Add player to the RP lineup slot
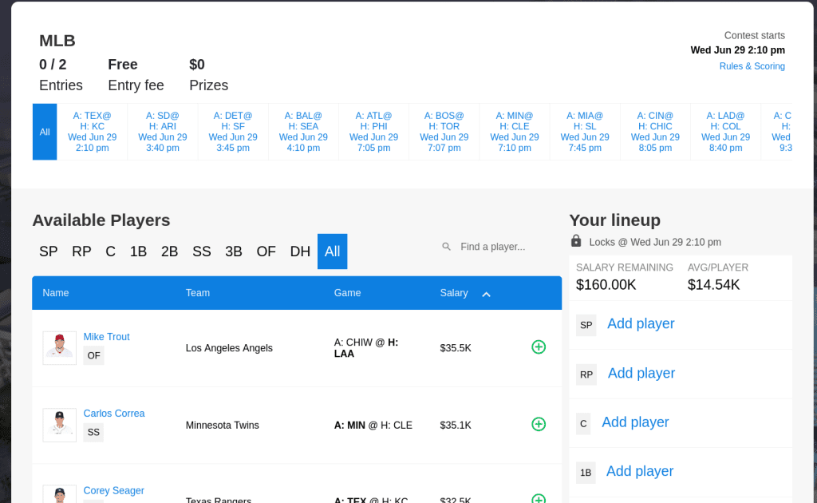 point(641,373)
